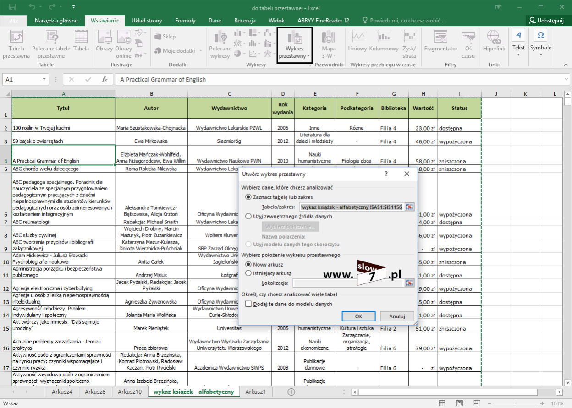Switch to Normal view in status bar
This screenshot has width=572, height=408.
(x=442, y=403)
